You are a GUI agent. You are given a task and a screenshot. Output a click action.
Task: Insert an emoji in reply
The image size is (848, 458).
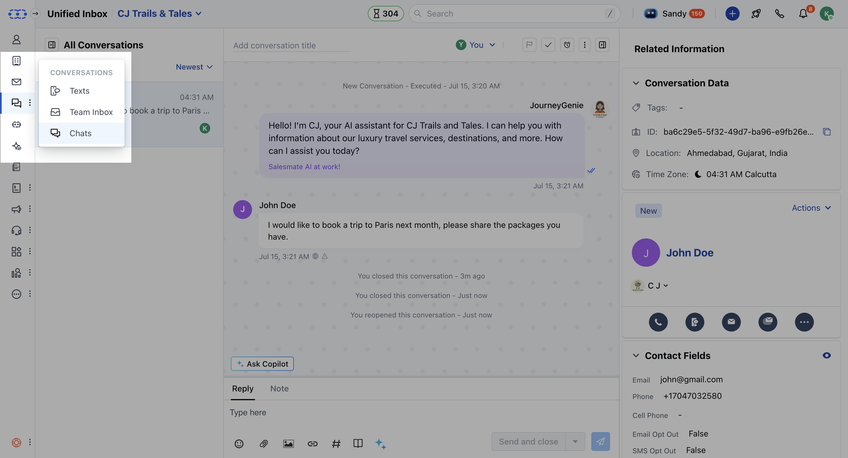tap(239, 444)
